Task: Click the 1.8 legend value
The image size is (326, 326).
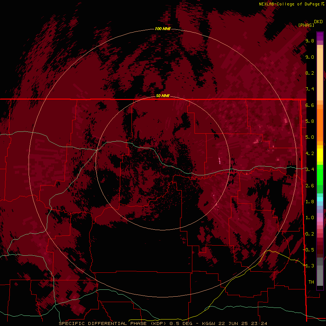Action: pyautogui.click(x=310, y=202)
